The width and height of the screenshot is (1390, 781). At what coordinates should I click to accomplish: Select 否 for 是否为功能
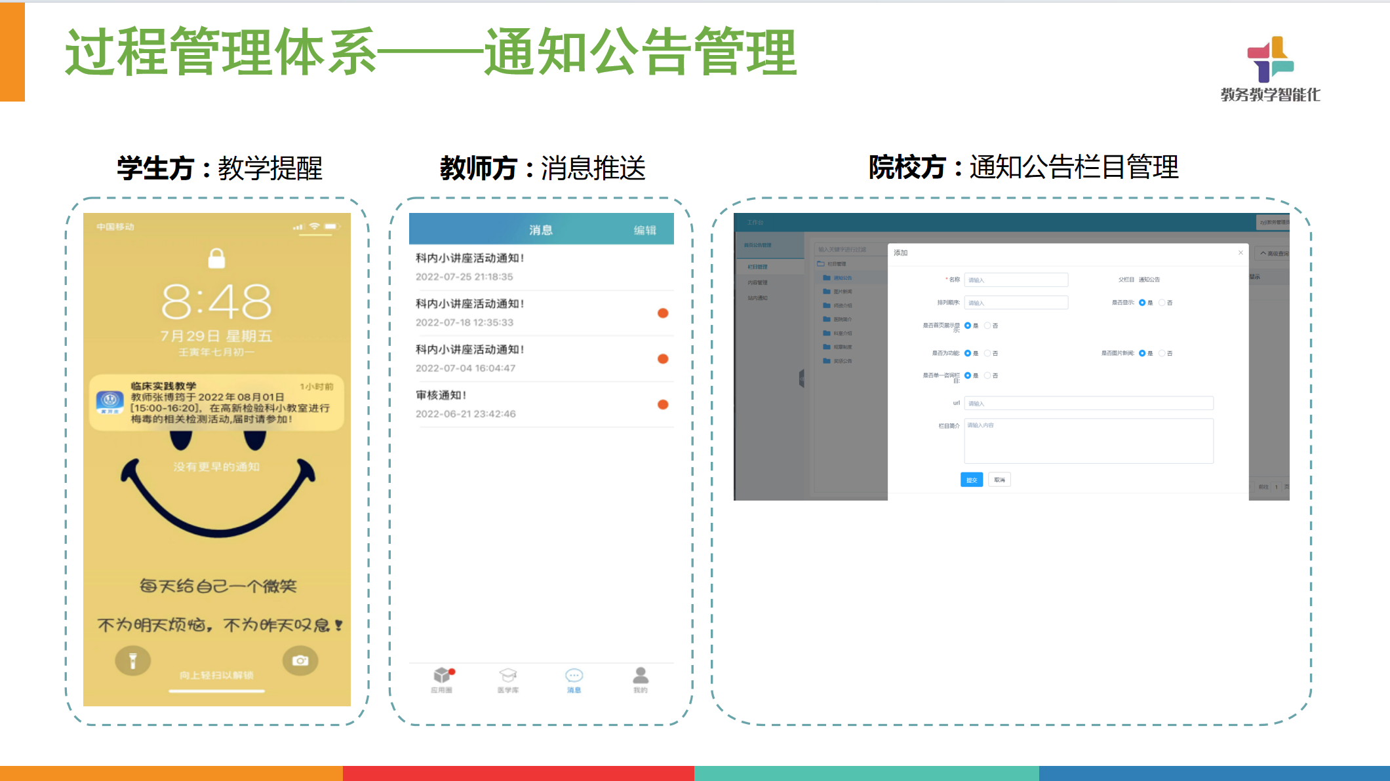coord(987,353)
